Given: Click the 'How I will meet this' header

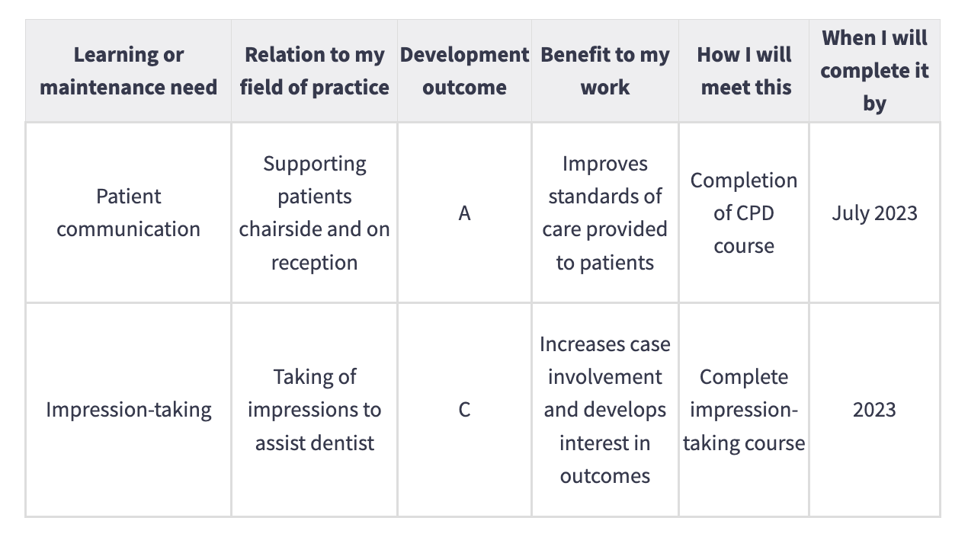Looking at the screenshot, I should (744, 71).
